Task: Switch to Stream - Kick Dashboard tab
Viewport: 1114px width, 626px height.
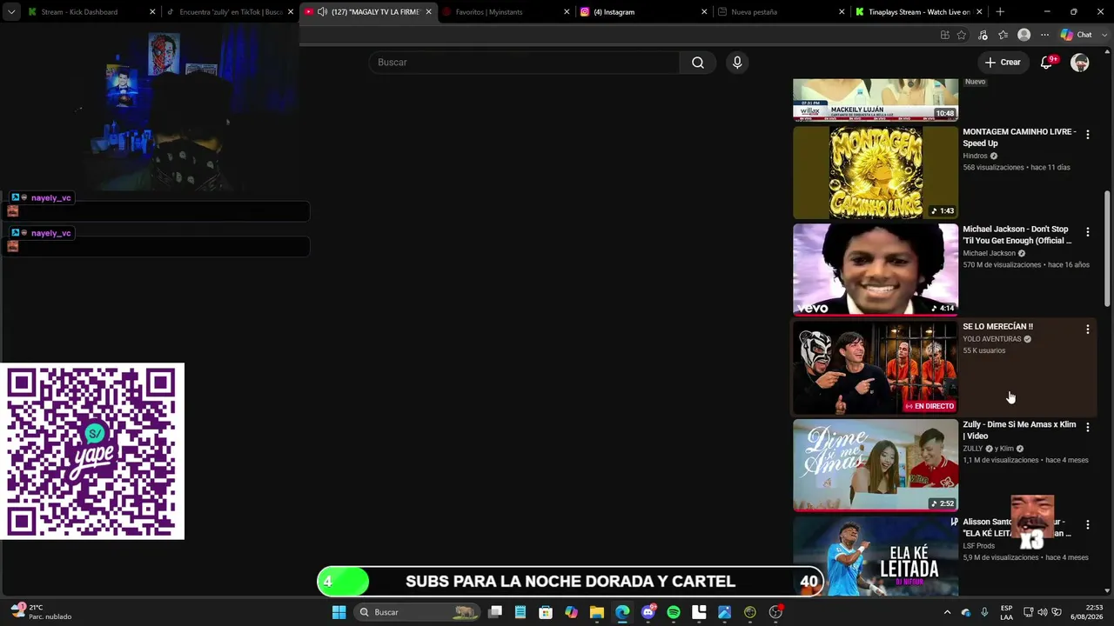Action: tap(91, 12)
